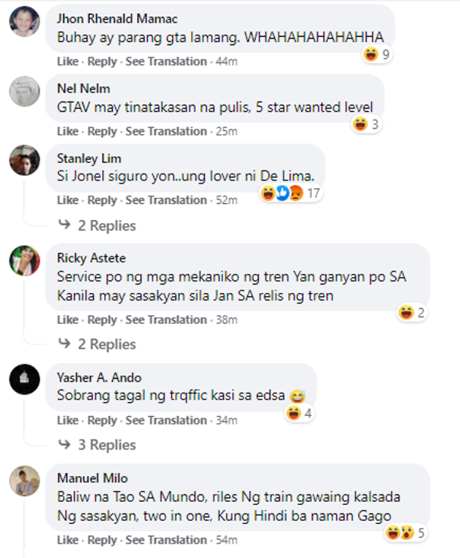Like Jhon Rhenald Mamac's comment
460x558 pixels.
(x=67, y=61)
